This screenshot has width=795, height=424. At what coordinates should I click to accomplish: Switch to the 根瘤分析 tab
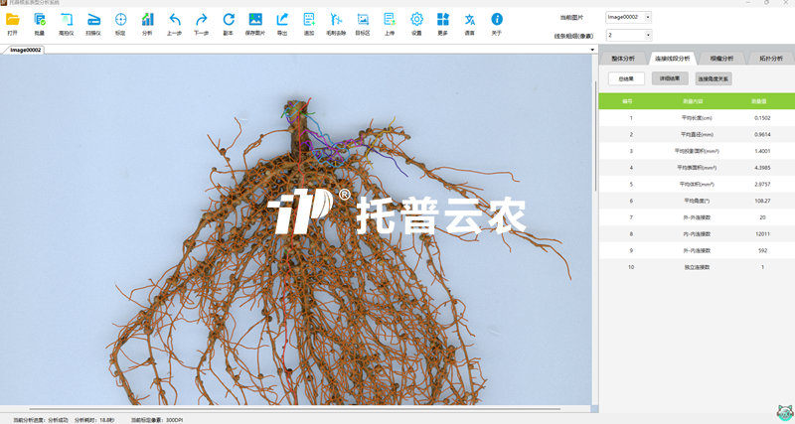[x=721, y=59]
